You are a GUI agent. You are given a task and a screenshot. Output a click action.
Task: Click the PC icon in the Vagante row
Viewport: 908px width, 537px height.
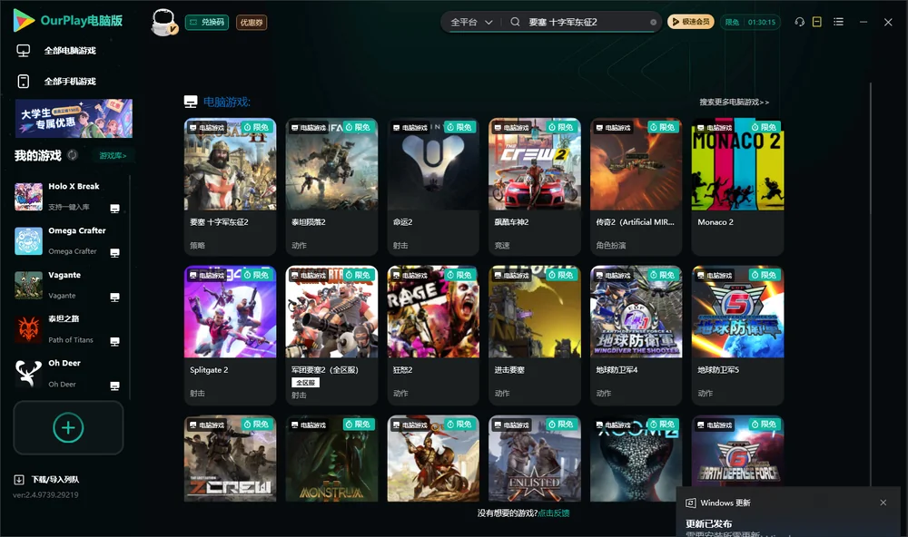coord(114,298)
